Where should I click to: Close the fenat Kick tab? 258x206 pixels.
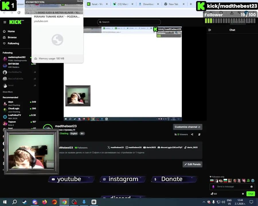(x=107, y=4)
